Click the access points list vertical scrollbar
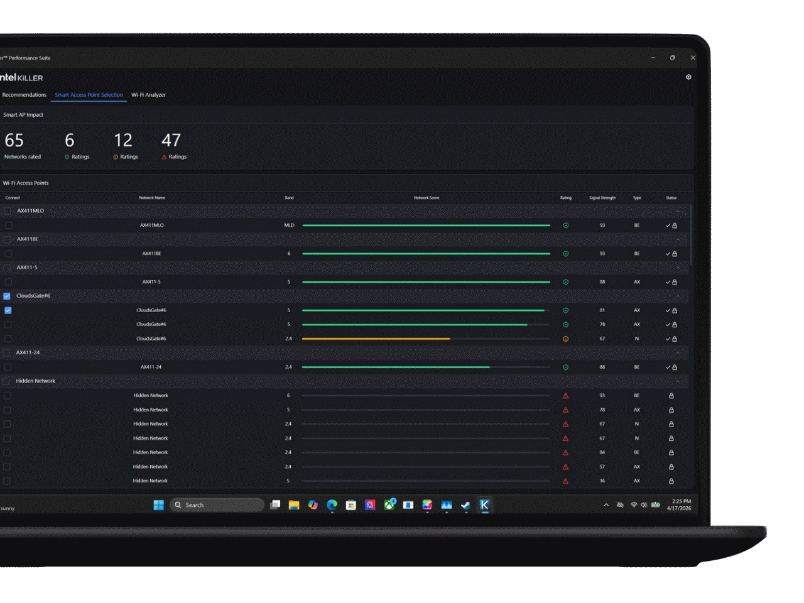This screenshot has height=603, width=804. coord(692,234)
